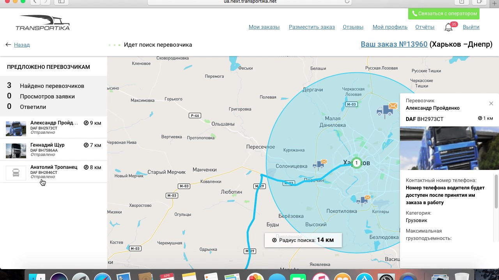Click the radius icon in the Радиус поиска box

pos(274,240)
